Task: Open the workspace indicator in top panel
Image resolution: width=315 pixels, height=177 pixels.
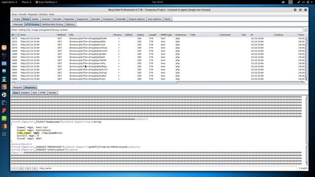Action: (290, 2)
